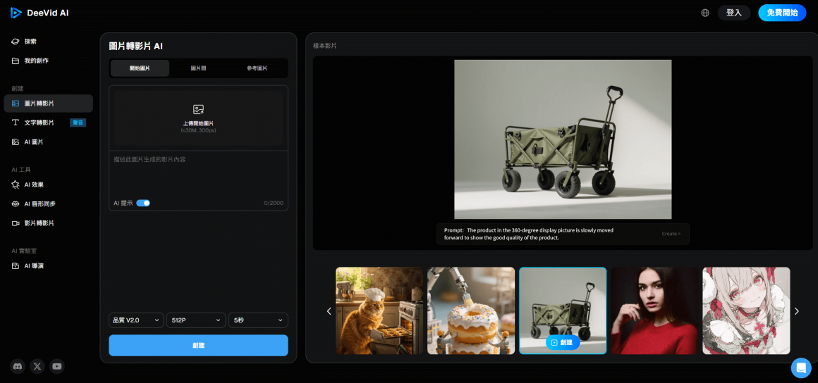The width and height of the screenshot is (818, 383).
Task: Open the YouTube channel icon
Action: click(57, 366)
